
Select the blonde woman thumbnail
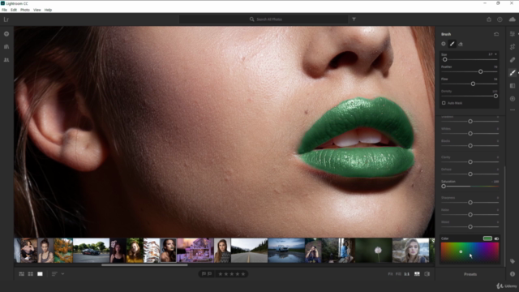(x=411, y=251)
